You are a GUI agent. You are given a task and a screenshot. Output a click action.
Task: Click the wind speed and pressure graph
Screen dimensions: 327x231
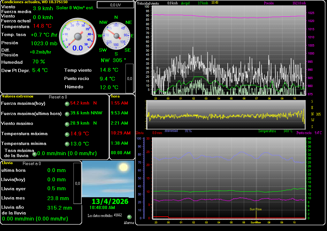[x=229, y=50]
